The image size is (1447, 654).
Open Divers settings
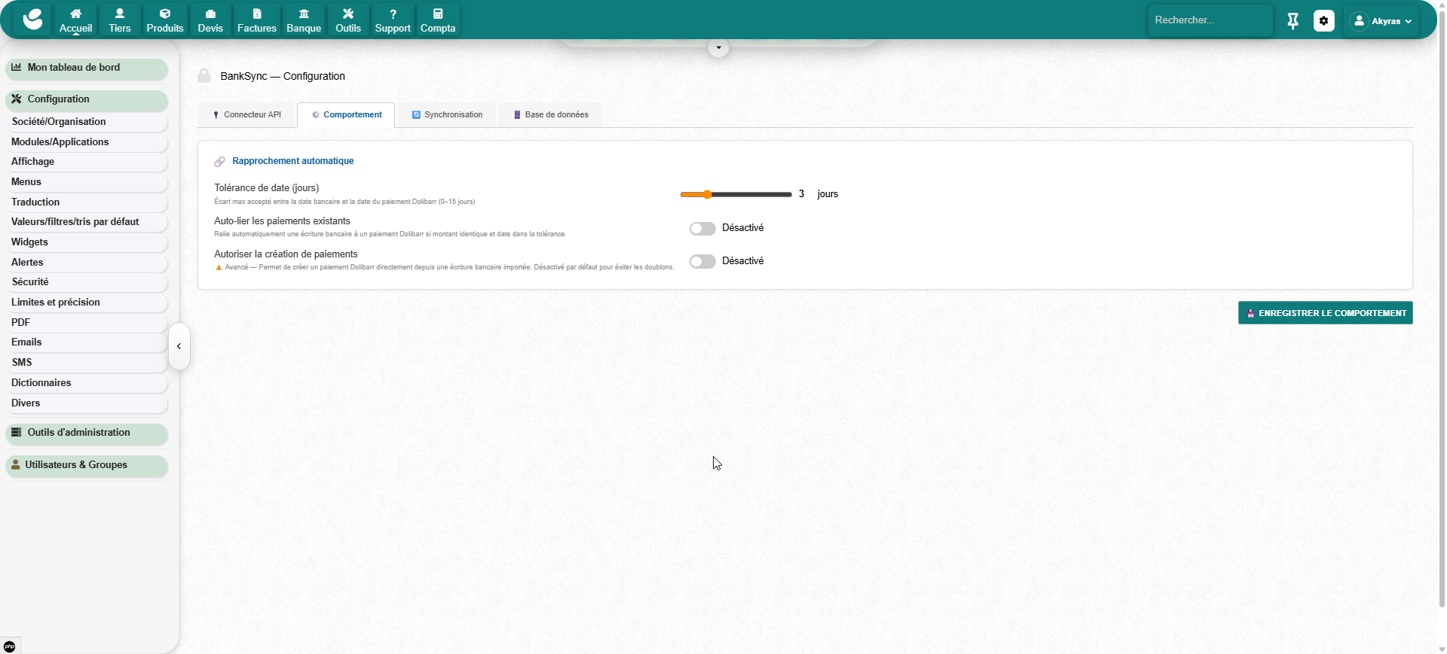[x=87, y=403]
